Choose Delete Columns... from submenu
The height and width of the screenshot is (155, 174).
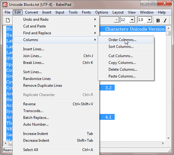tap(126, 69)
